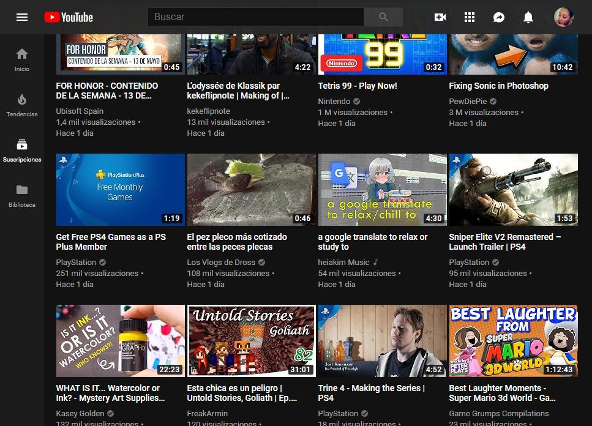This screenshot has height=426, width=592.
Task: Open title 'FOR HONOR - CONTENIDO DE LA SEMANA'
Action: (107, 91)
